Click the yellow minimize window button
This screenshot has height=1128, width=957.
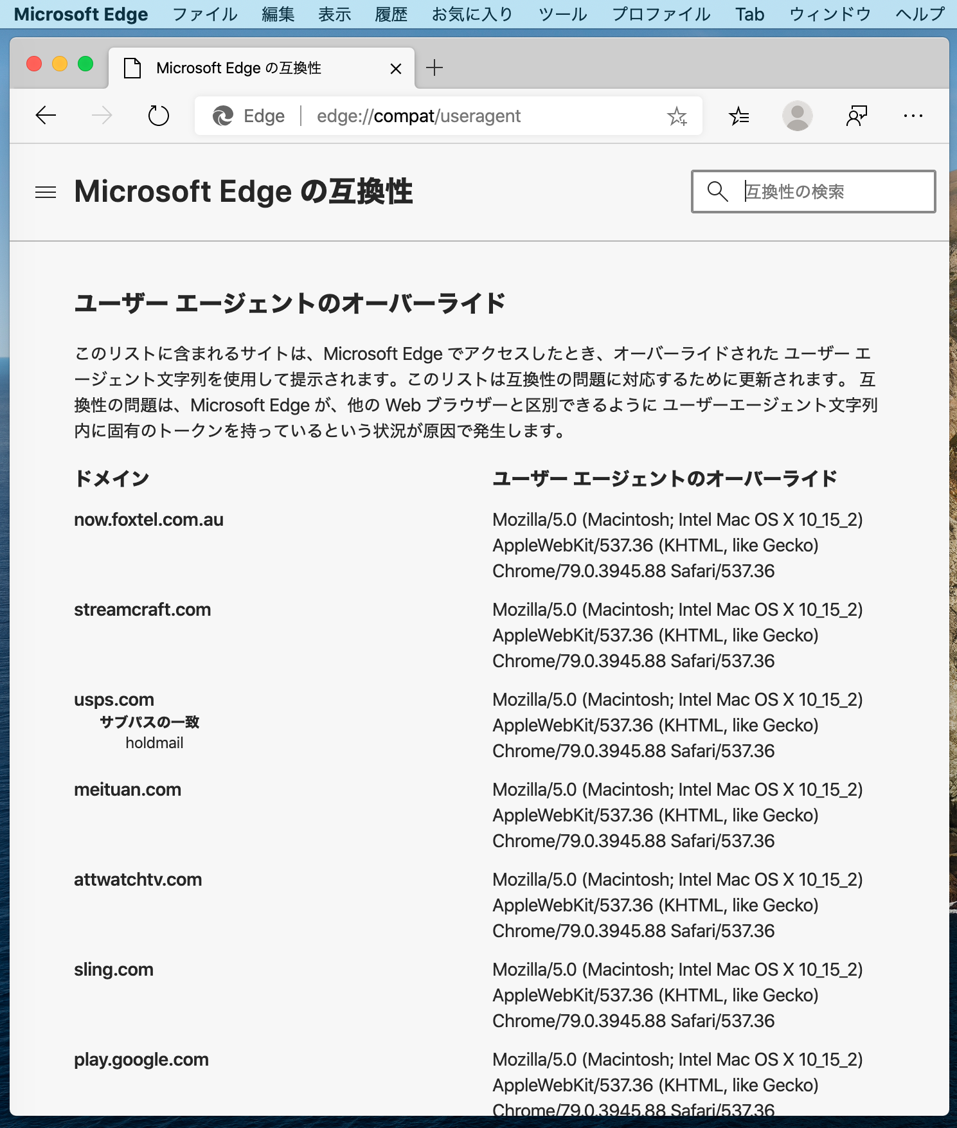coord(60,64)
